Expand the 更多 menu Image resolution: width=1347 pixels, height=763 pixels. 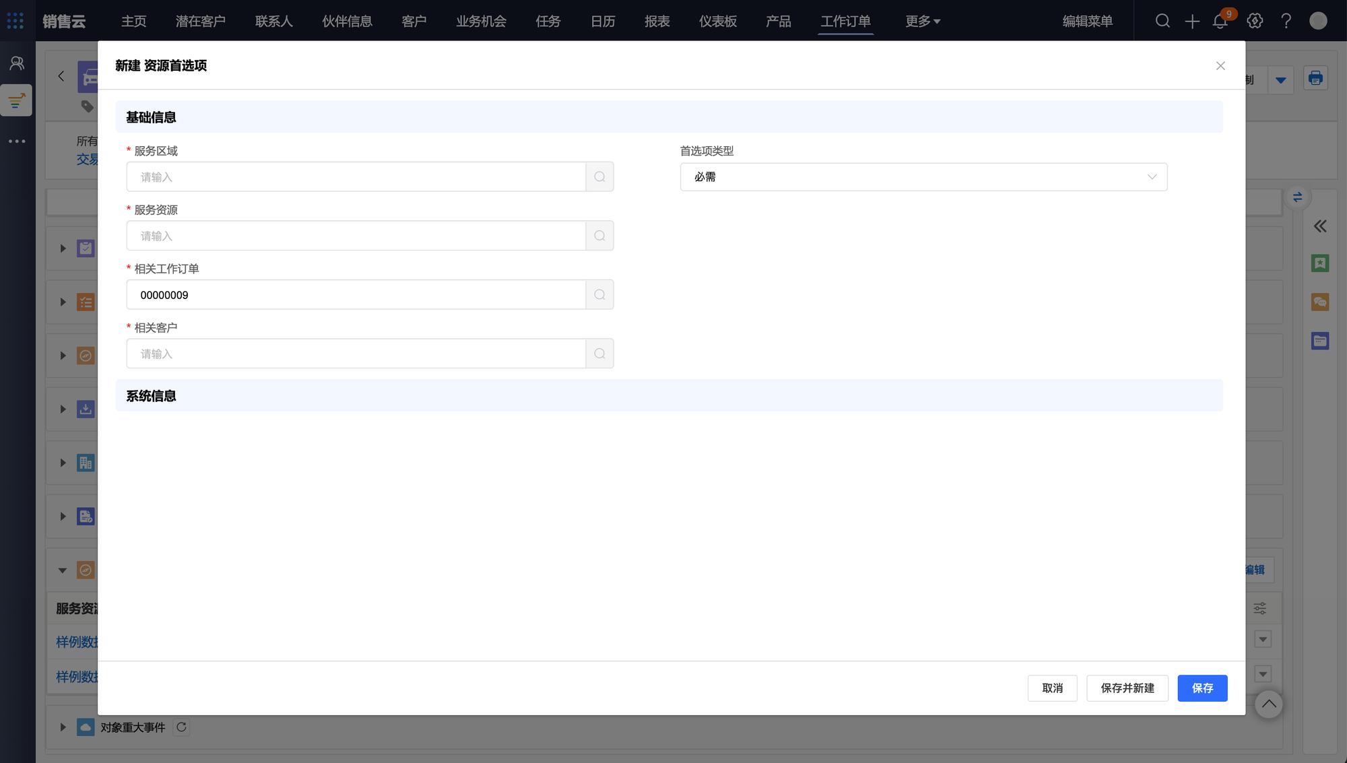click(x=922, y=21)
